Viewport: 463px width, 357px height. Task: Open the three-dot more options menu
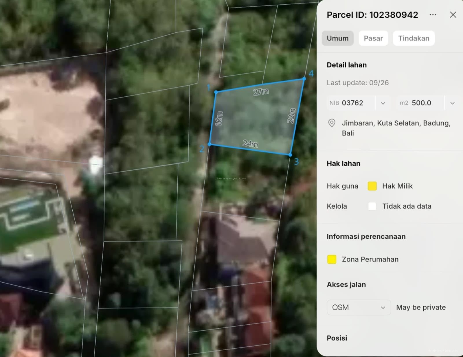point(433,15)
